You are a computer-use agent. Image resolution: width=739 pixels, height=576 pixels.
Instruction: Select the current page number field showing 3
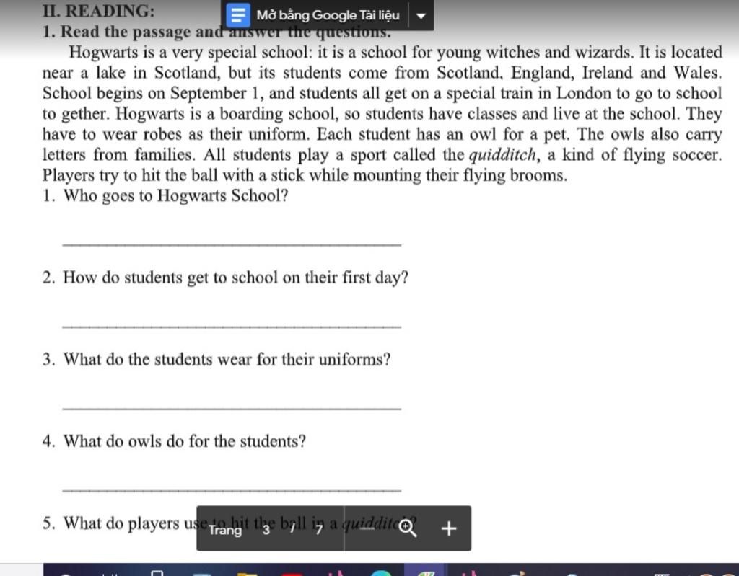click(x=266, y=530)
